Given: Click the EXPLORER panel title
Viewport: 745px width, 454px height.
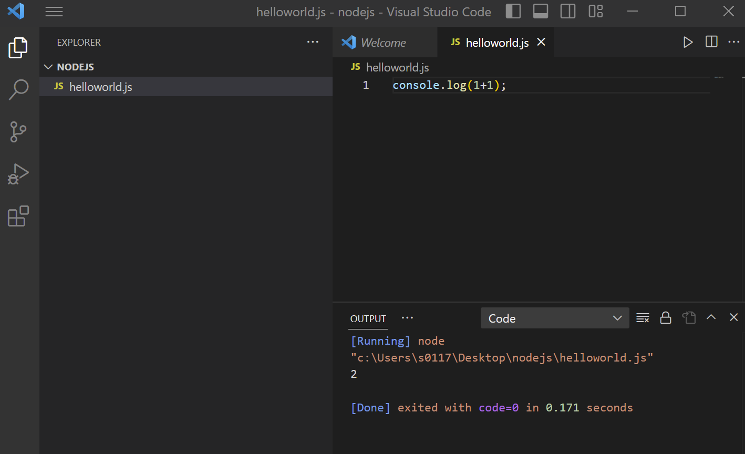Looking at the screenshot, I should coord(79,43).
